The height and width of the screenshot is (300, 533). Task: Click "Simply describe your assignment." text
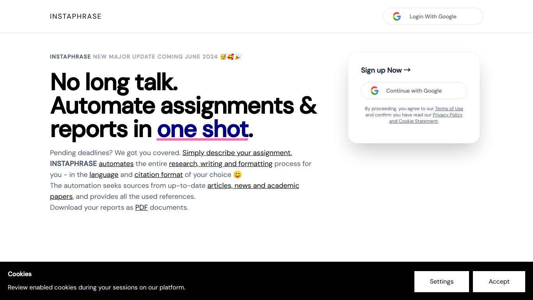click(237, 153)
